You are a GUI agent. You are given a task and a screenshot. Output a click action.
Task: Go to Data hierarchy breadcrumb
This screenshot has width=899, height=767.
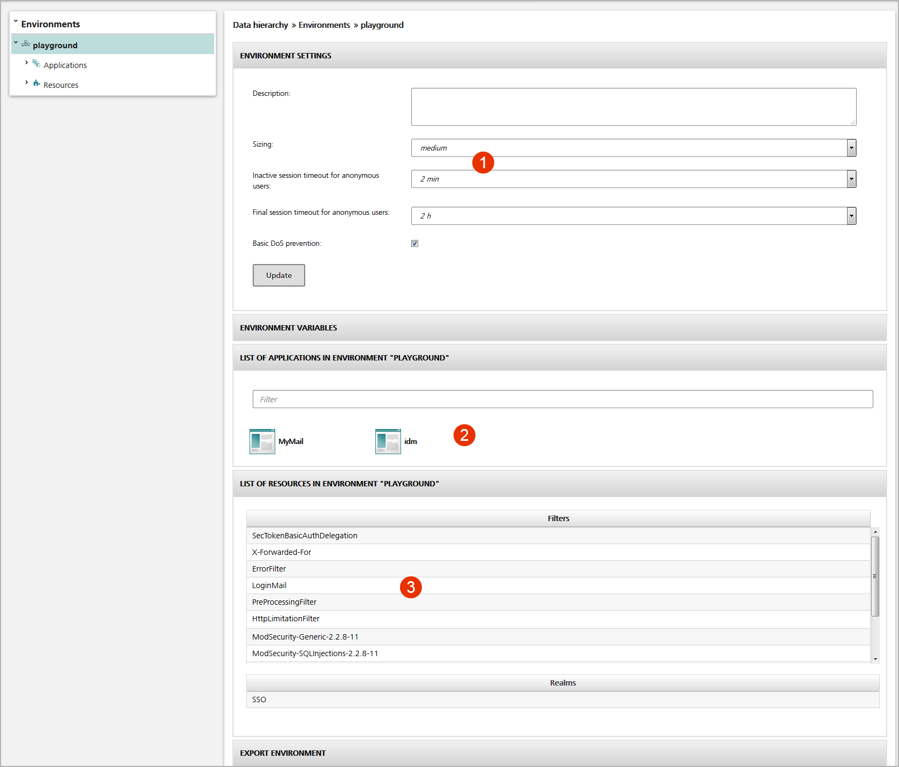tap(260, 25)
